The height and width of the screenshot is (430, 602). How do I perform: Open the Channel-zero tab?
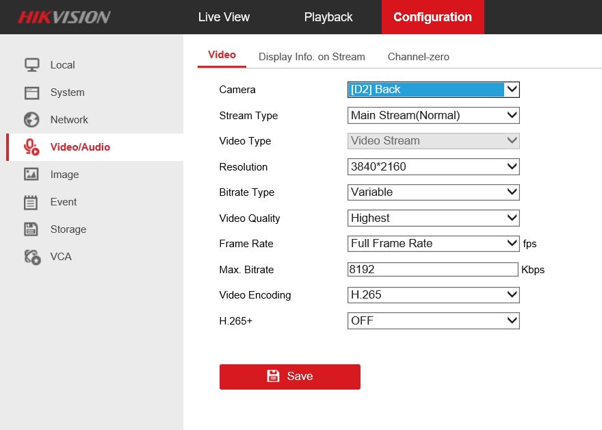tap(418, 57)
